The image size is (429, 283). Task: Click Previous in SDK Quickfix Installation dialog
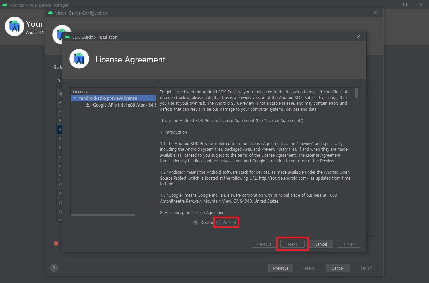[264, 244]
